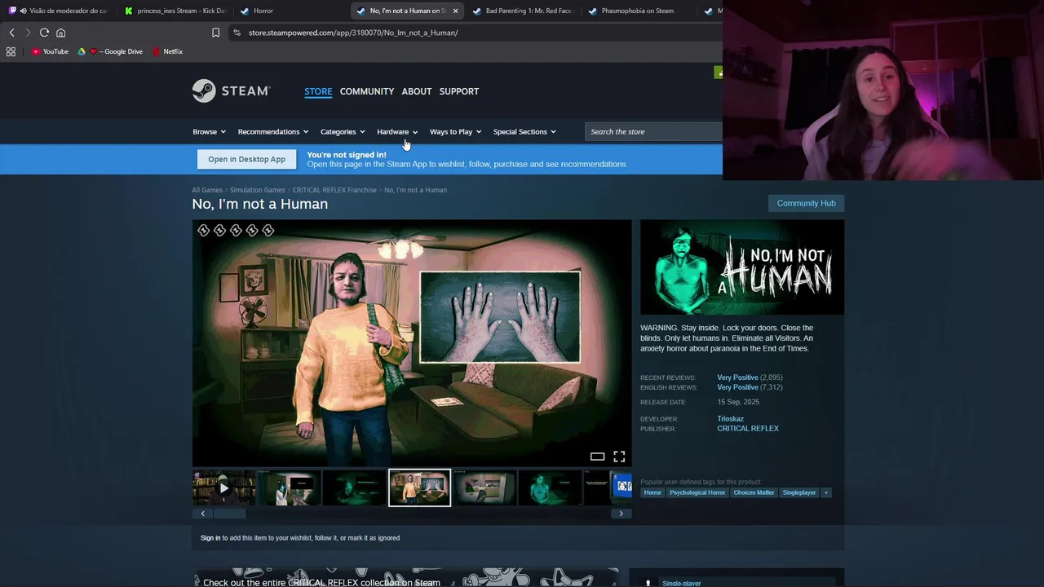The image size is (1044, 587).
Task: Go to the browser home icon
Action: tap(60, 33)
